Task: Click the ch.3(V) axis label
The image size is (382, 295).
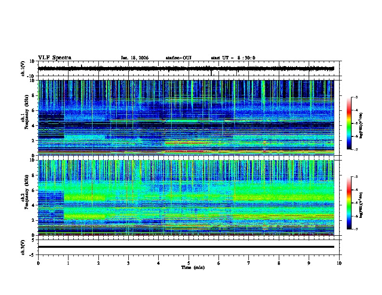Action: (23, 247)
